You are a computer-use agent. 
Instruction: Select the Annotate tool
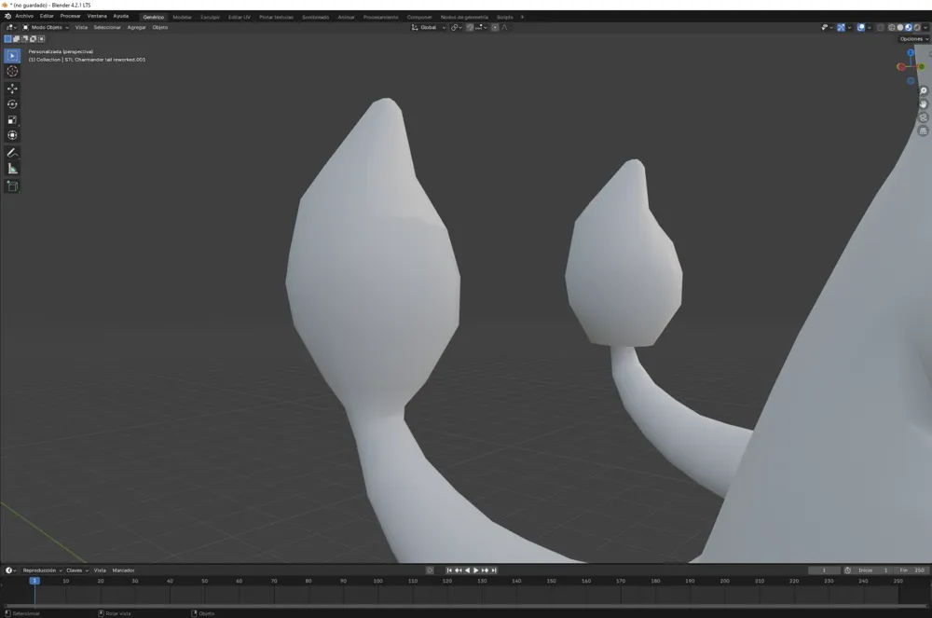click(12, 153)
